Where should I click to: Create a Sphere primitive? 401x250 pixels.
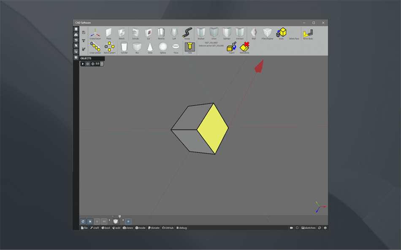(x=163, y=47)
